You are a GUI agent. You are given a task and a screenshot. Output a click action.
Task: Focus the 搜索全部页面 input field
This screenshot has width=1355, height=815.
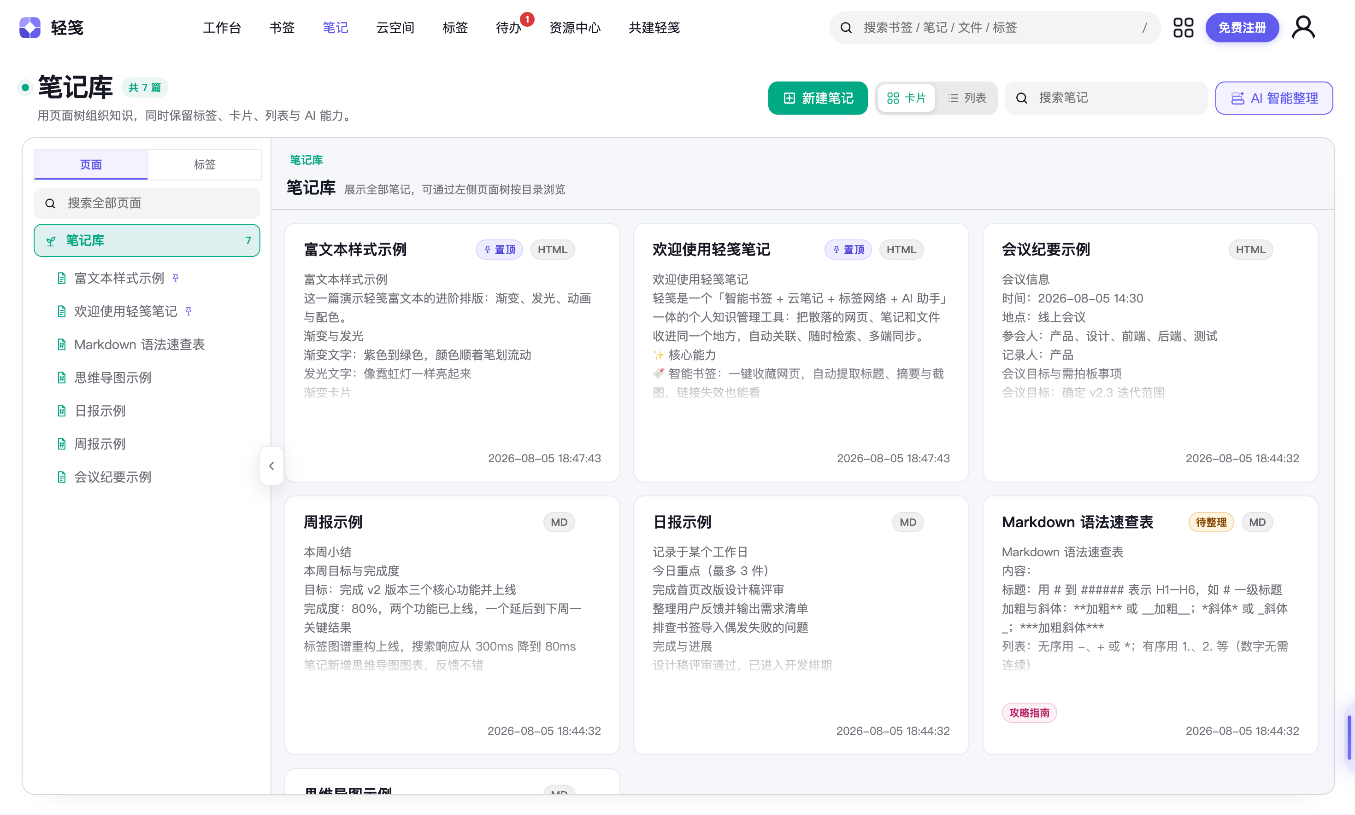pos(147,203)
